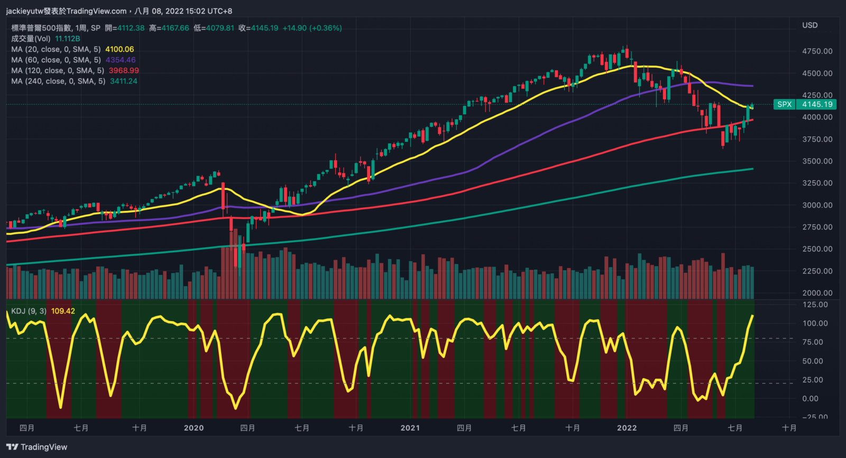846x458 pixels.
Task: Click the 2020 label on time axis
Action: [x=194, y=428]
